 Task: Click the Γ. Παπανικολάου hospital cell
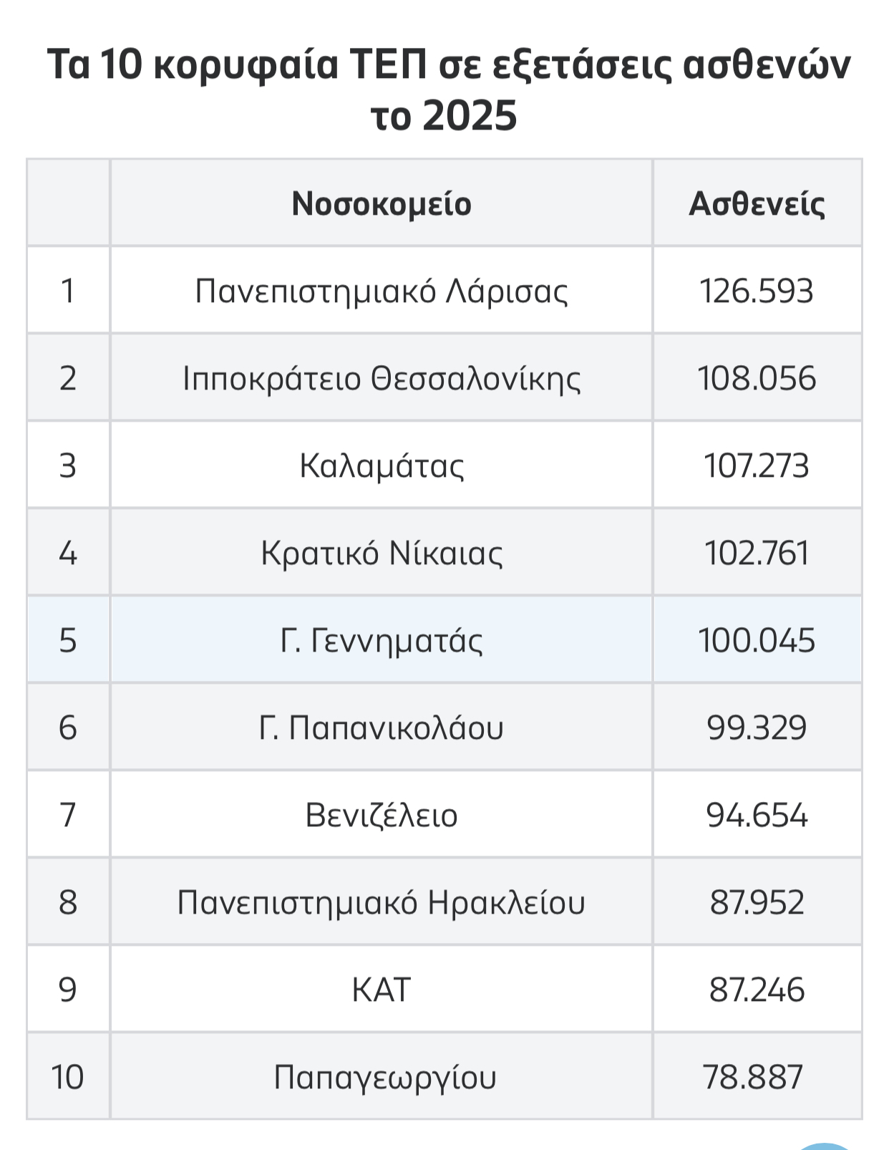coord(382,728)
